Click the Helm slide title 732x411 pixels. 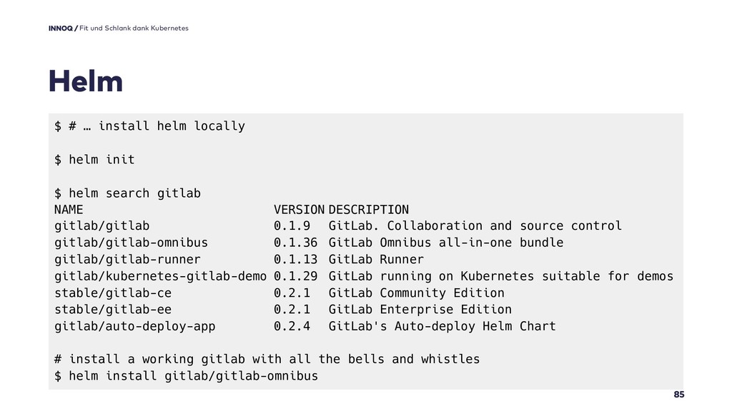click(x=86, y=81)
